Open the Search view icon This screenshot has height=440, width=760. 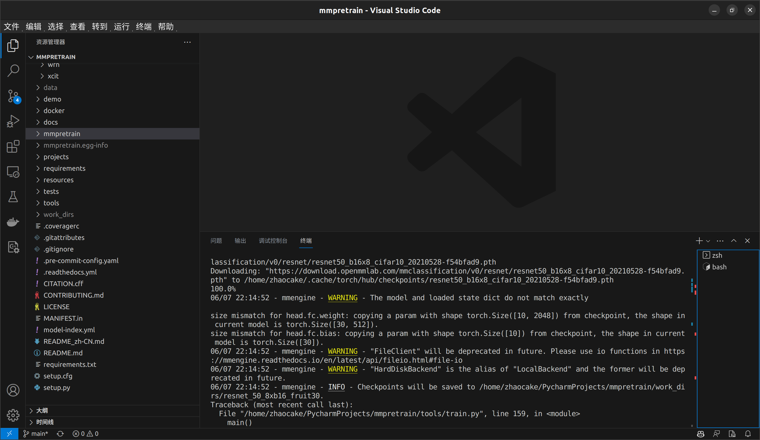(13, 71)
